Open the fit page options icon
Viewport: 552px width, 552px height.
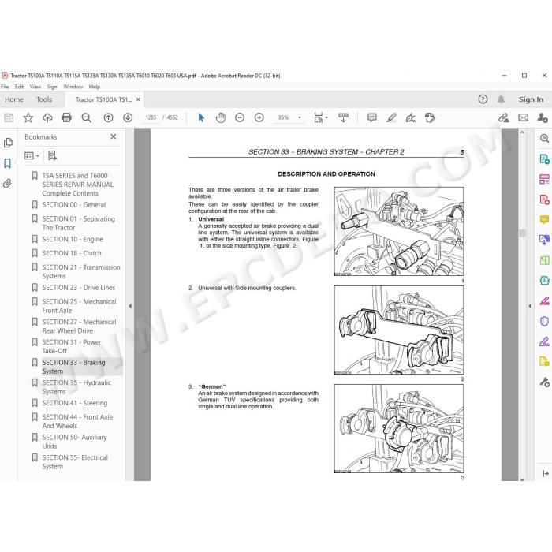320,117
